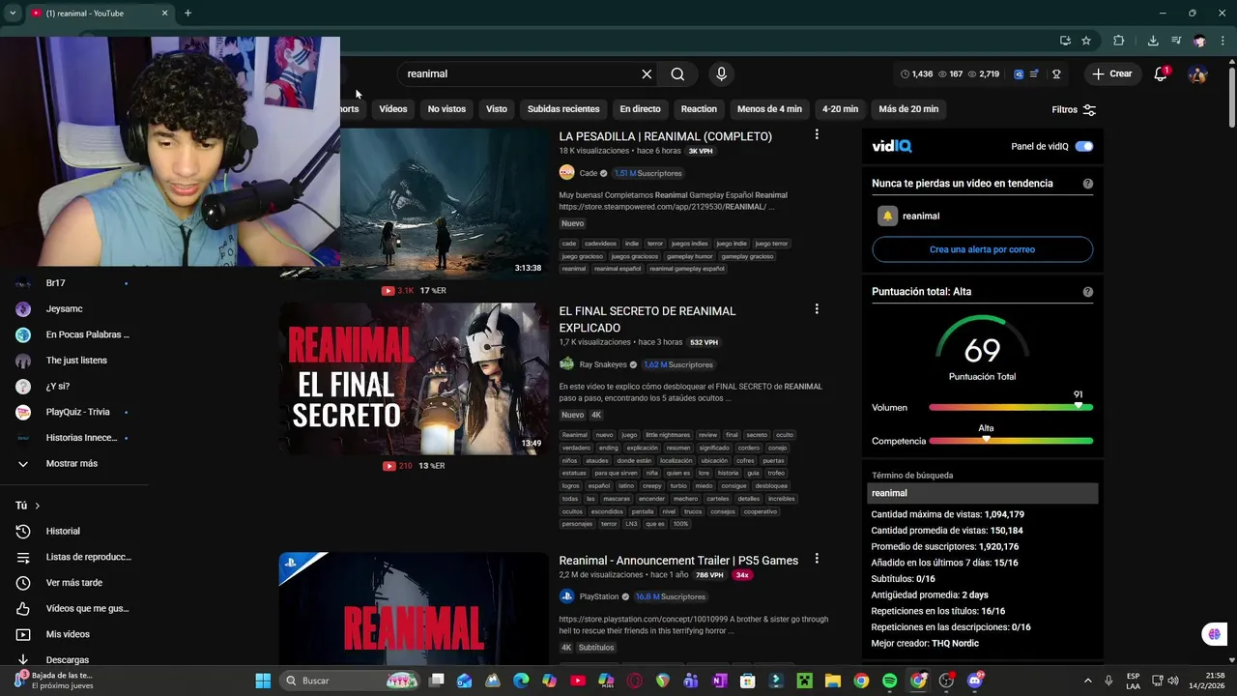Open the LA PESADILLA video thumbnail
The height and width of the screenshot is (696, 1237).
[x=445, y=204]
